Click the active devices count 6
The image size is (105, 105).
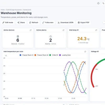[18, 40]
